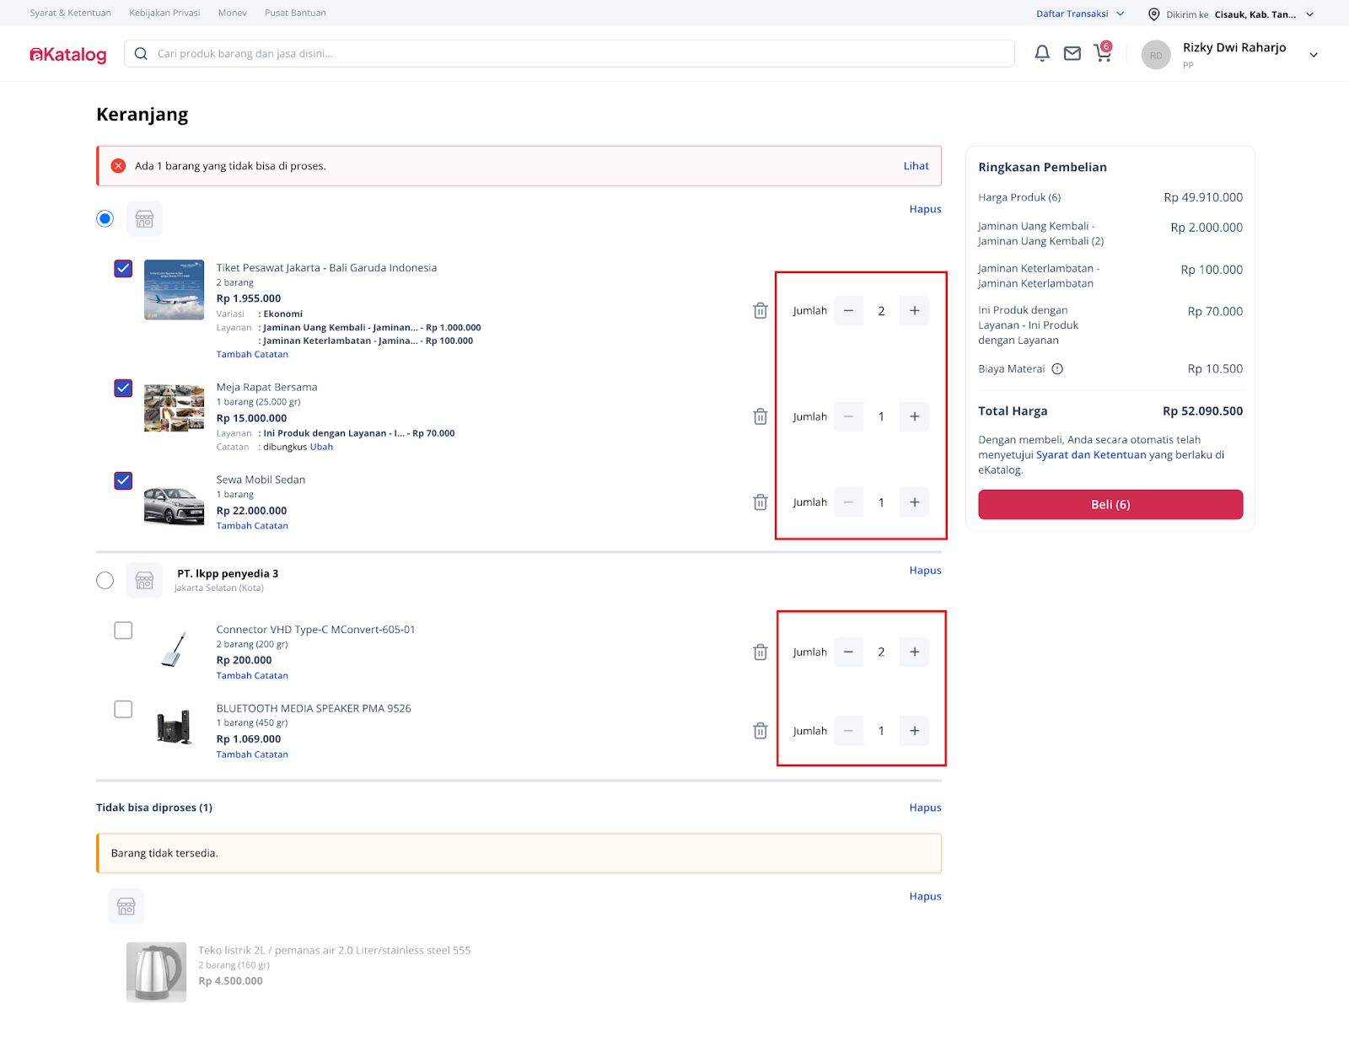Screen dimensions: 1349x1052
Task: Open the notifications bell icon
Action: [x=1042, y=54]
